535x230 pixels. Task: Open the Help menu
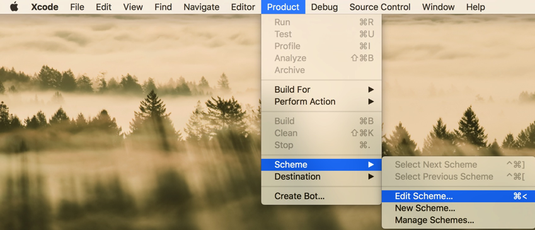475,7
